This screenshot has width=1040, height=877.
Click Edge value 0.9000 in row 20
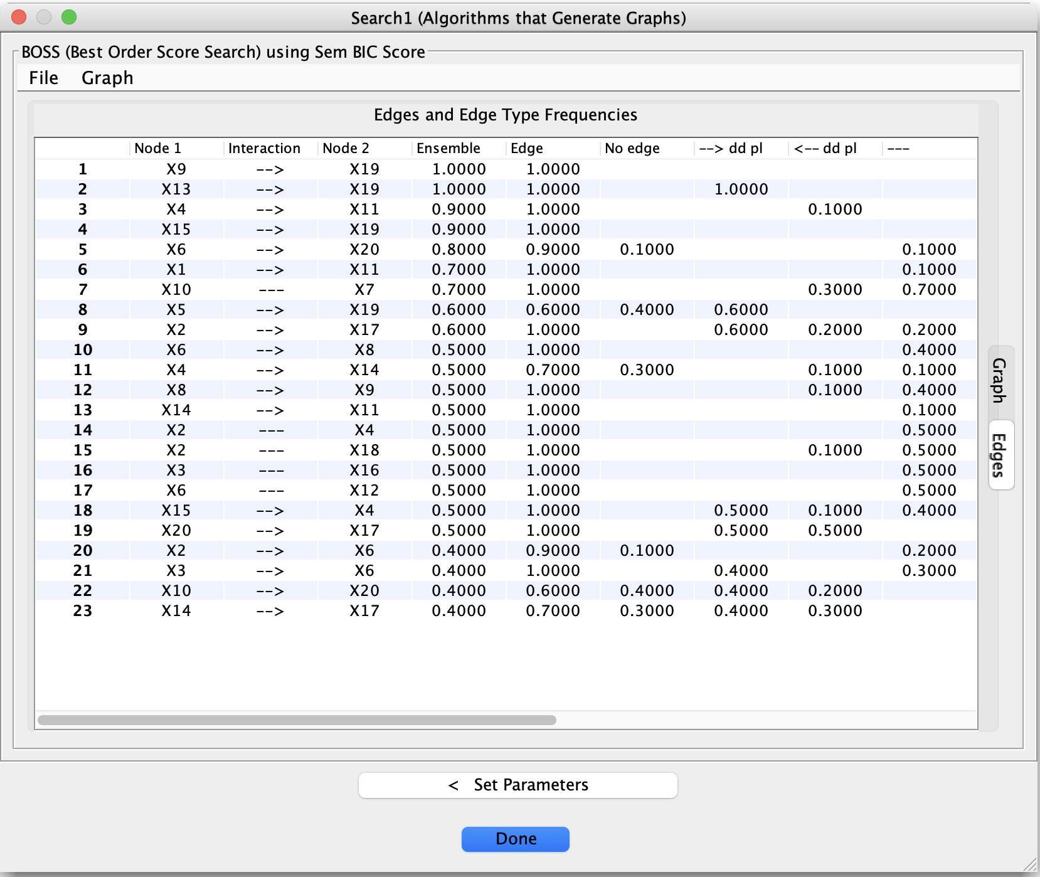tap(553, 550)
